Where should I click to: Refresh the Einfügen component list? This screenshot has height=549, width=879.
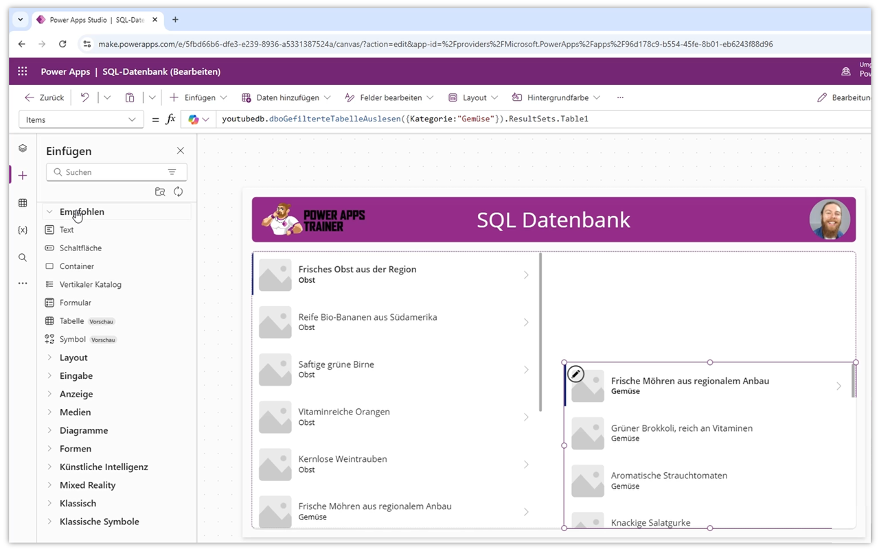coord(179,192)
